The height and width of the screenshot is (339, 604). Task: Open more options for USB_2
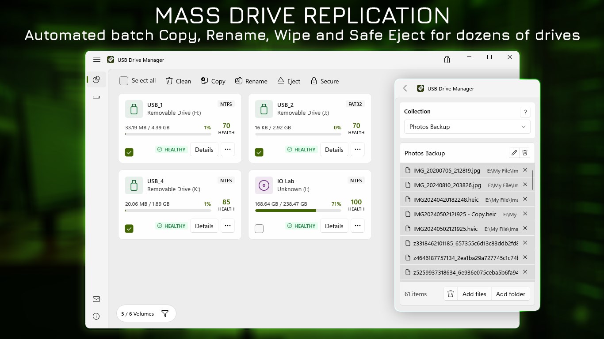[x=358, y=149]
